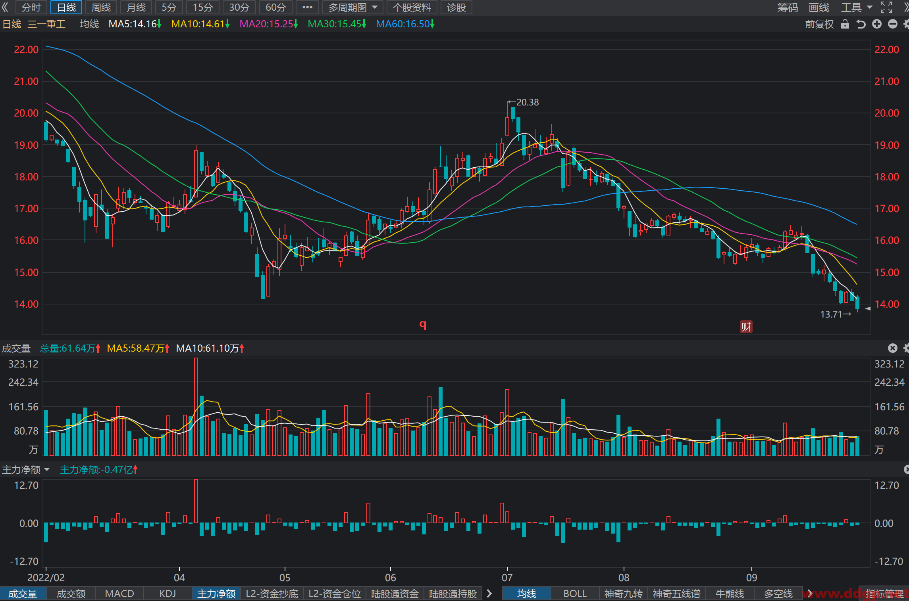Click the 13.71 low price marker

836,314
